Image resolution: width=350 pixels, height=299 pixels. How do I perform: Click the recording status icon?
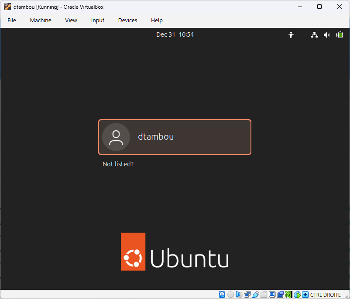point(280,295)
